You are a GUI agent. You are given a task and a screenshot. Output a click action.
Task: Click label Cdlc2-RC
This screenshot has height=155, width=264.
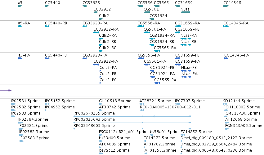coord(108,48)
